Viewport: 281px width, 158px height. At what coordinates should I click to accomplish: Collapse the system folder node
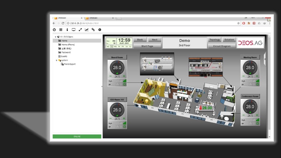click(57, 60)
